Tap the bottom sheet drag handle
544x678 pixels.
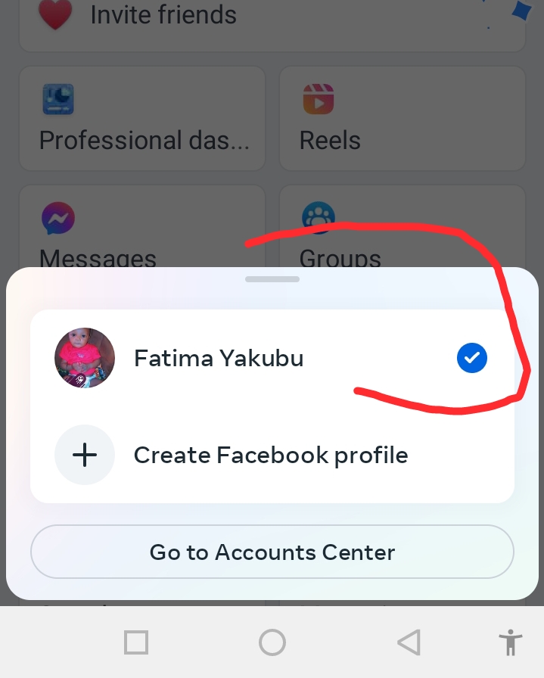(x=272, y=279)
